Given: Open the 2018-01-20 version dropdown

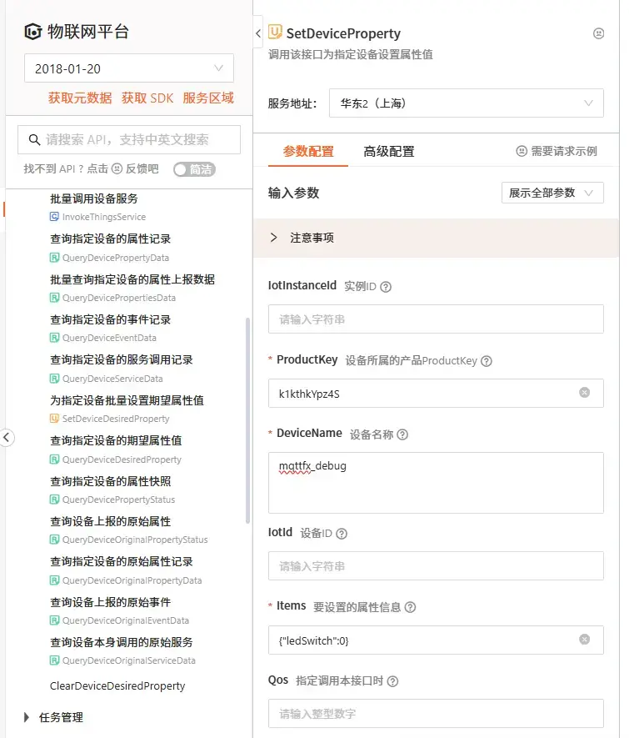Looking at the screenshot, I should click(129, 68).
